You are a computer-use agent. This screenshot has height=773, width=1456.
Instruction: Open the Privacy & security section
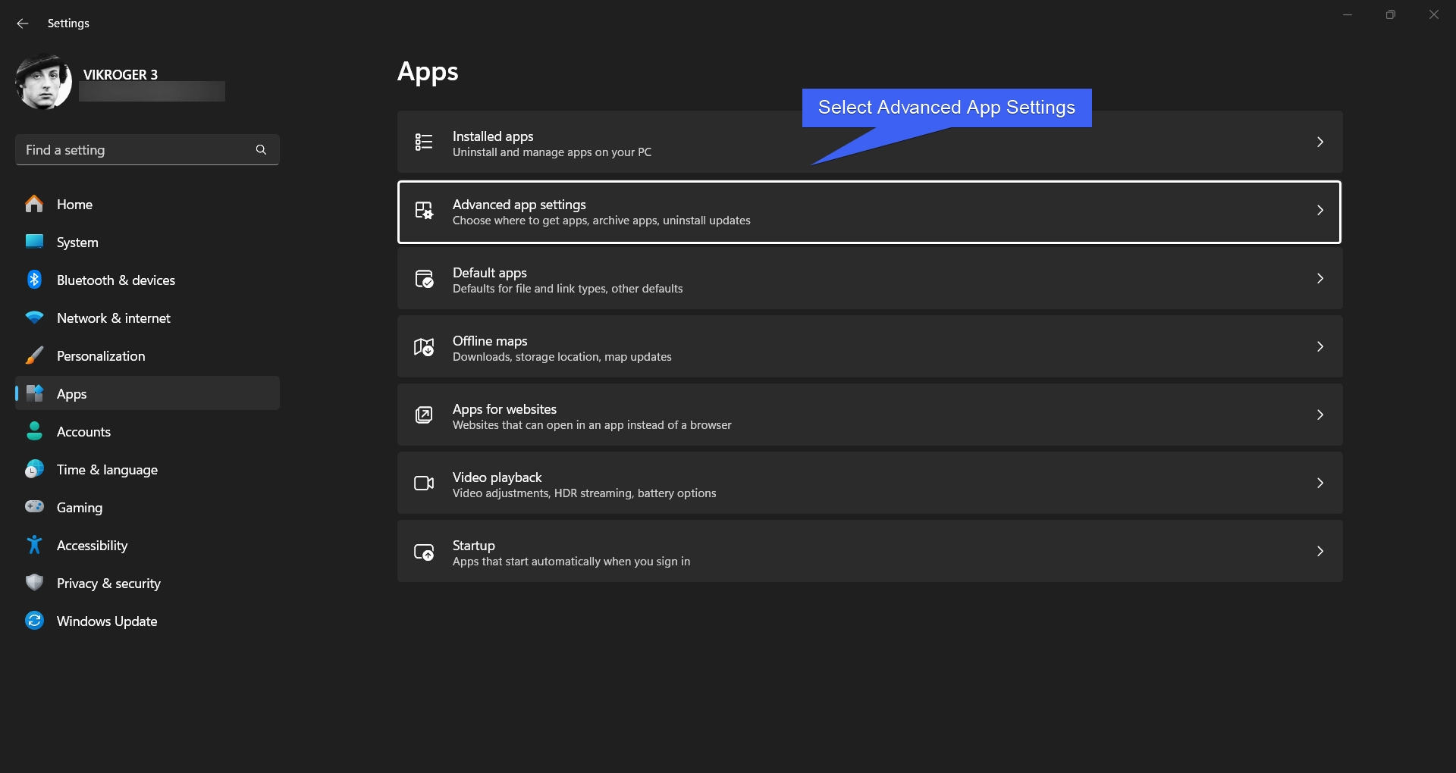[108, 584]
